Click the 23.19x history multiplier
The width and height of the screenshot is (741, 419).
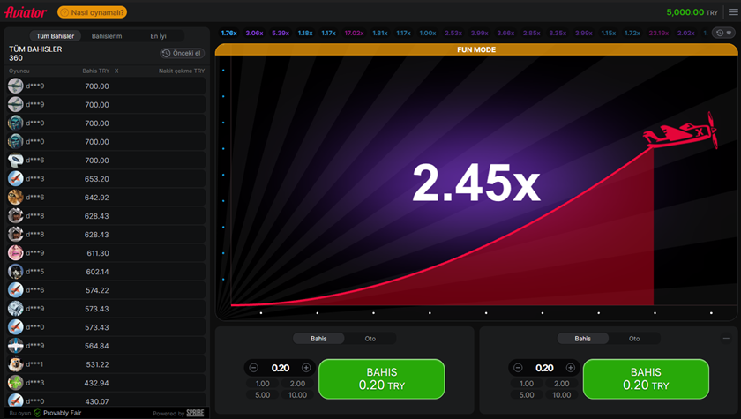click(x=659, y=33)
